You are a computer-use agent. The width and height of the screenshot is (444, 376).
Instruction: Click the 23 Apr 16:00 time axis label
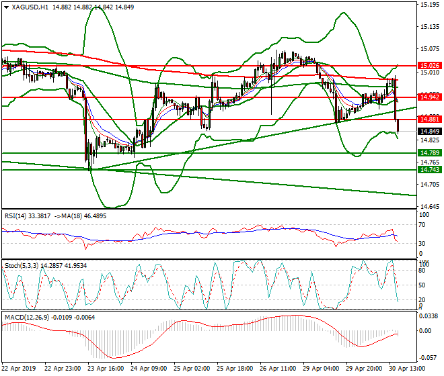pyautogui.click(x=106, y=369)
